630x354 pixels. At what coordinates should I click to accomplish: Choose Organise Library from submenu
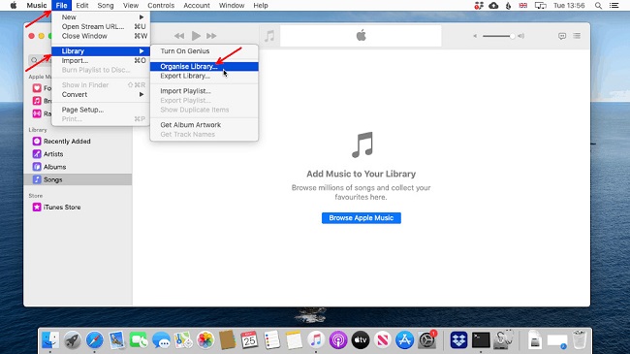[x=205, y=66]
